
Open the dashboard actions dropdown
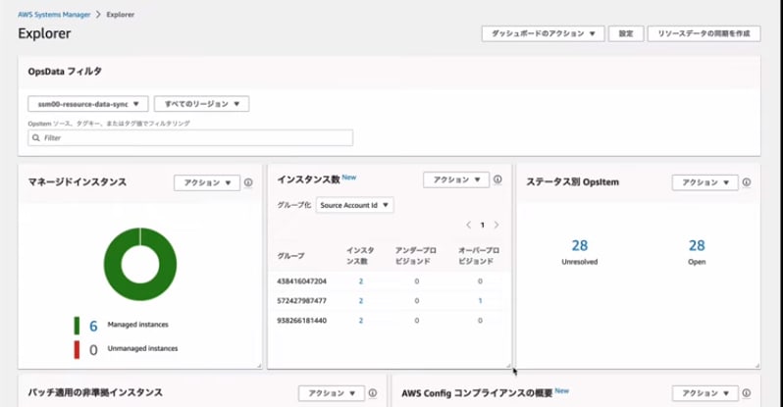tap(543, 33)
